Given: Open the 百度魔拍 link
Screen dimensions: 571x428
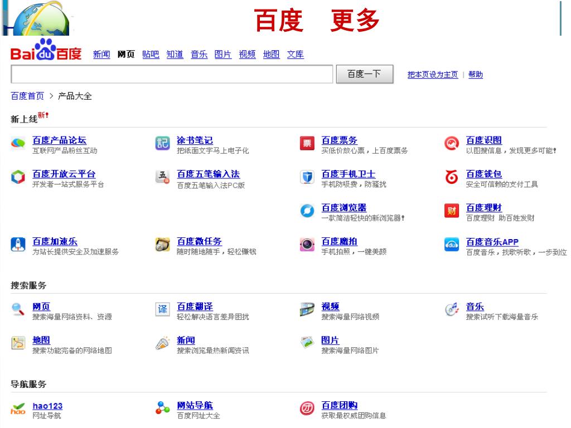Looking at the screenshot, I should point(340,241).
